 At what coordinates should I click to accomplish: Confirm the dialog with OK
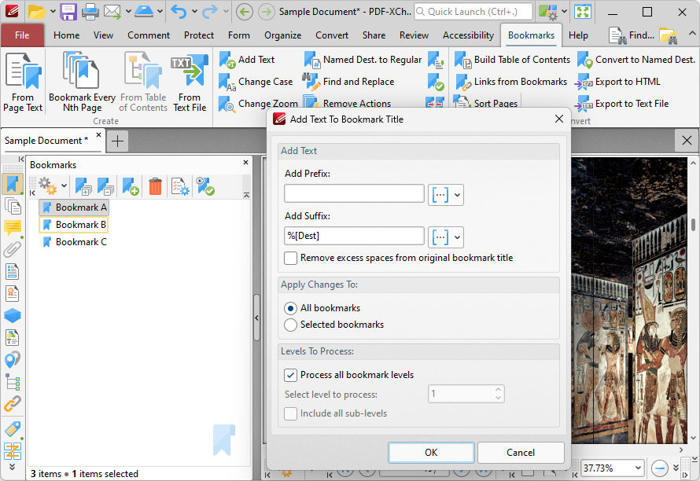431,453
